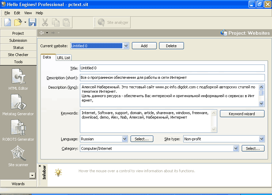Viewport: 272px width, 195px height.
Task: Select the Data tab
Action: click(47, 57)
